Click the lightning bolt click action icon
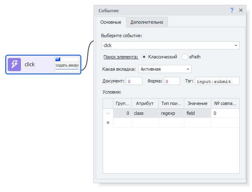Image resolution: width=252 pixels, height=192 pixels. tap(14, 65)
